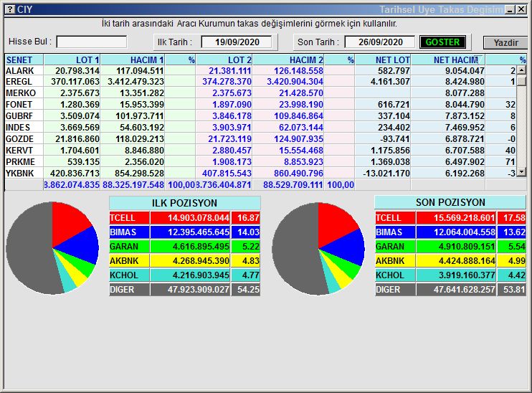
Task: Click the KCHOL row in ILK POZISYON
Action: click(x=184, y=275)
